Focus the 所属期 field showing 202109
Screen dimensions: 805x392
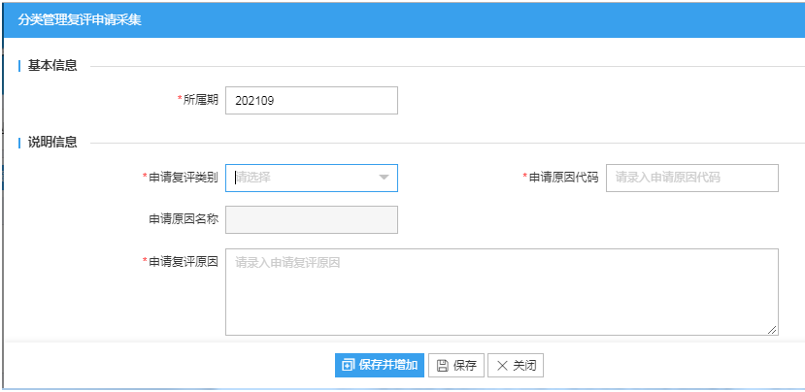pyautogui.click(x=312, y=101)
